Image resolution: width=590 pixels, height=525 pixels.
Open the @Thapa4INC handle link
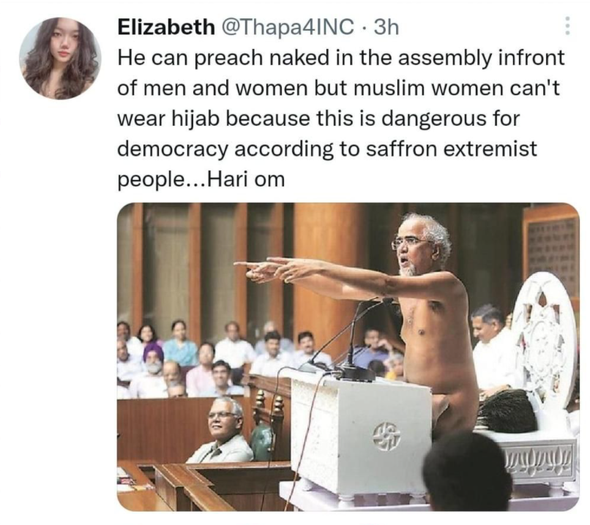click(x=288, y=27)
